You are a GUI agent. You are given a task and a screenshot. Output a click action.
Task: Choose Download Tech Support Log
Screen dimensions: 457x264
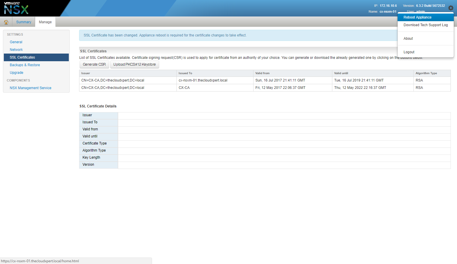[x=425, y=25]
